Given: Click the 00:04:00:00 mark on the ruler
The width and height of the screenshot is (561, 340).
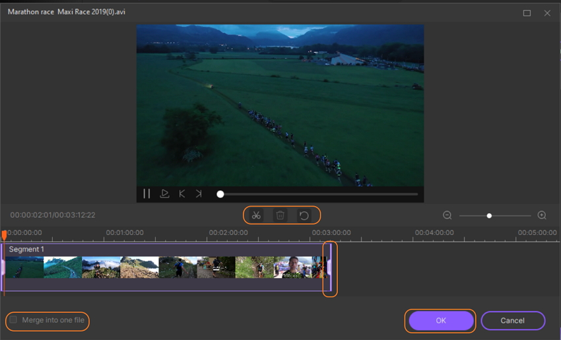Looking at the screenshot, I should point(434,233).
